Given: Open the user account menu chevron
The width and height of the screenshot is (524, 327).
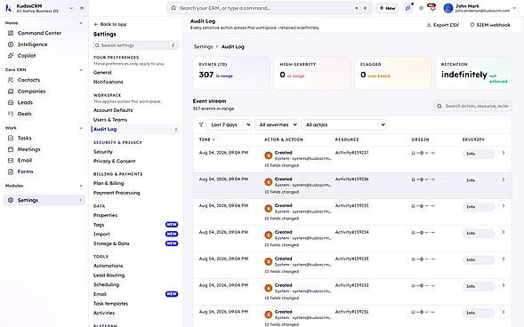Looking at the screenshot, I should click(x=514, y=8).
